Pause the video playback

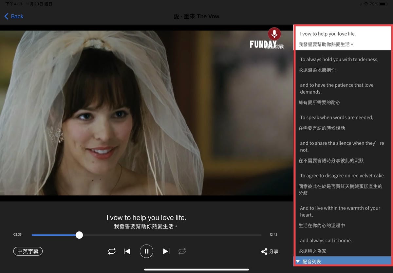point(146,251)
